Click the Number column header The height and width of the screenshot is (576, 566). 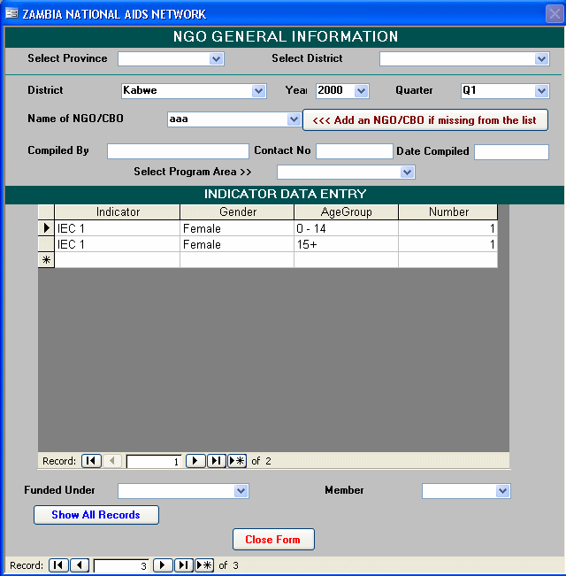pos(448,212)
